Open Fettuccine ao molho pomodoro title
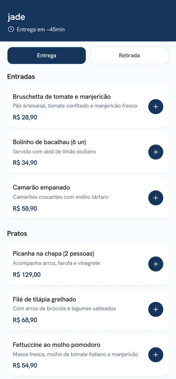This screenshot has width=176, height=379. tap(57, 345)
